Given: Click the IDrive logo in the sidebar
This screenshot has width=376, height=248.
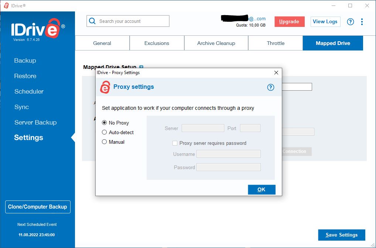Looking at the screenshot, I should [x=38, y=29].
